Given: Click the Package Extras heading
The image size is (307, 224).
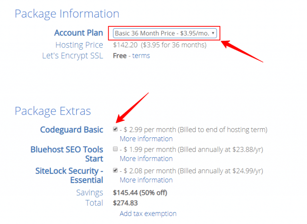Looking at the screenshot, I should tap(53, 111).
